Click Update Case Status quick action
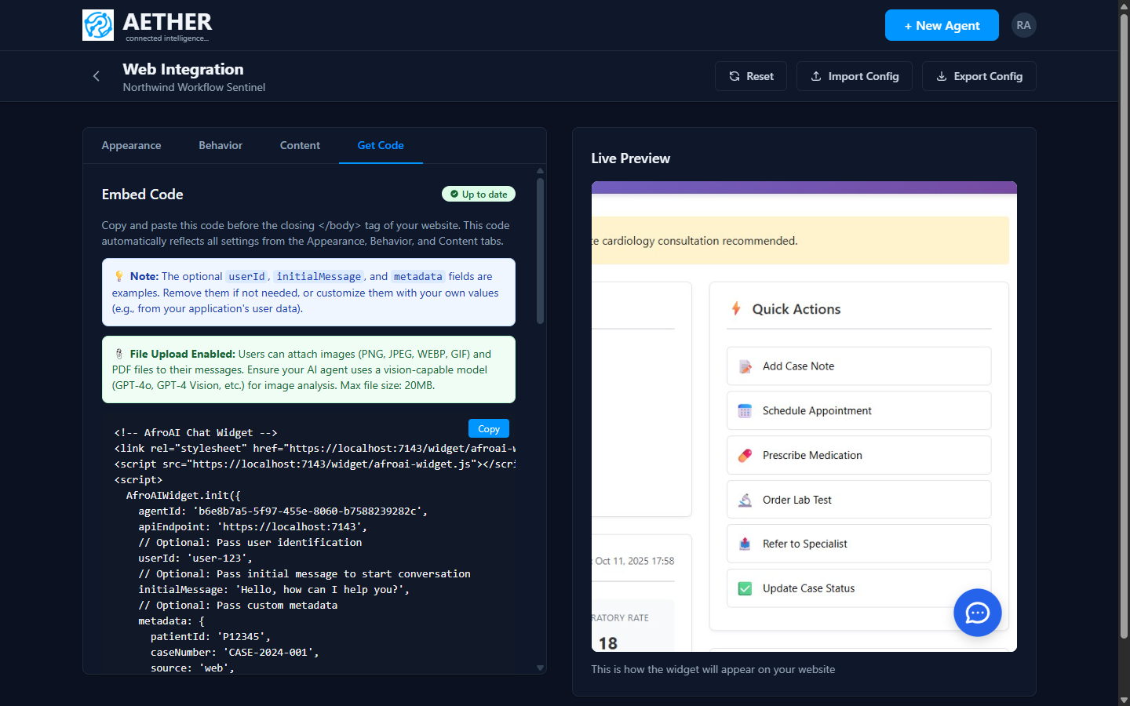Viewport: 1130px width, 706px height. (858, 588)
